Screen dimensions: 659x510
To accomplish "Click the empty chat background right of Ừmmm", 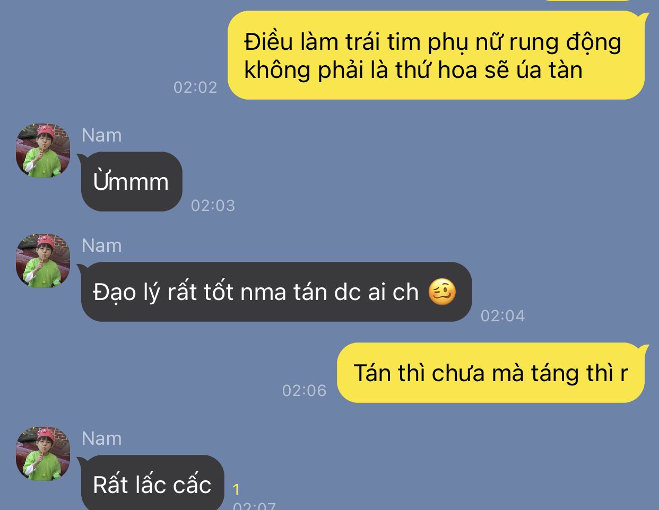I will (x=424, y=180).
